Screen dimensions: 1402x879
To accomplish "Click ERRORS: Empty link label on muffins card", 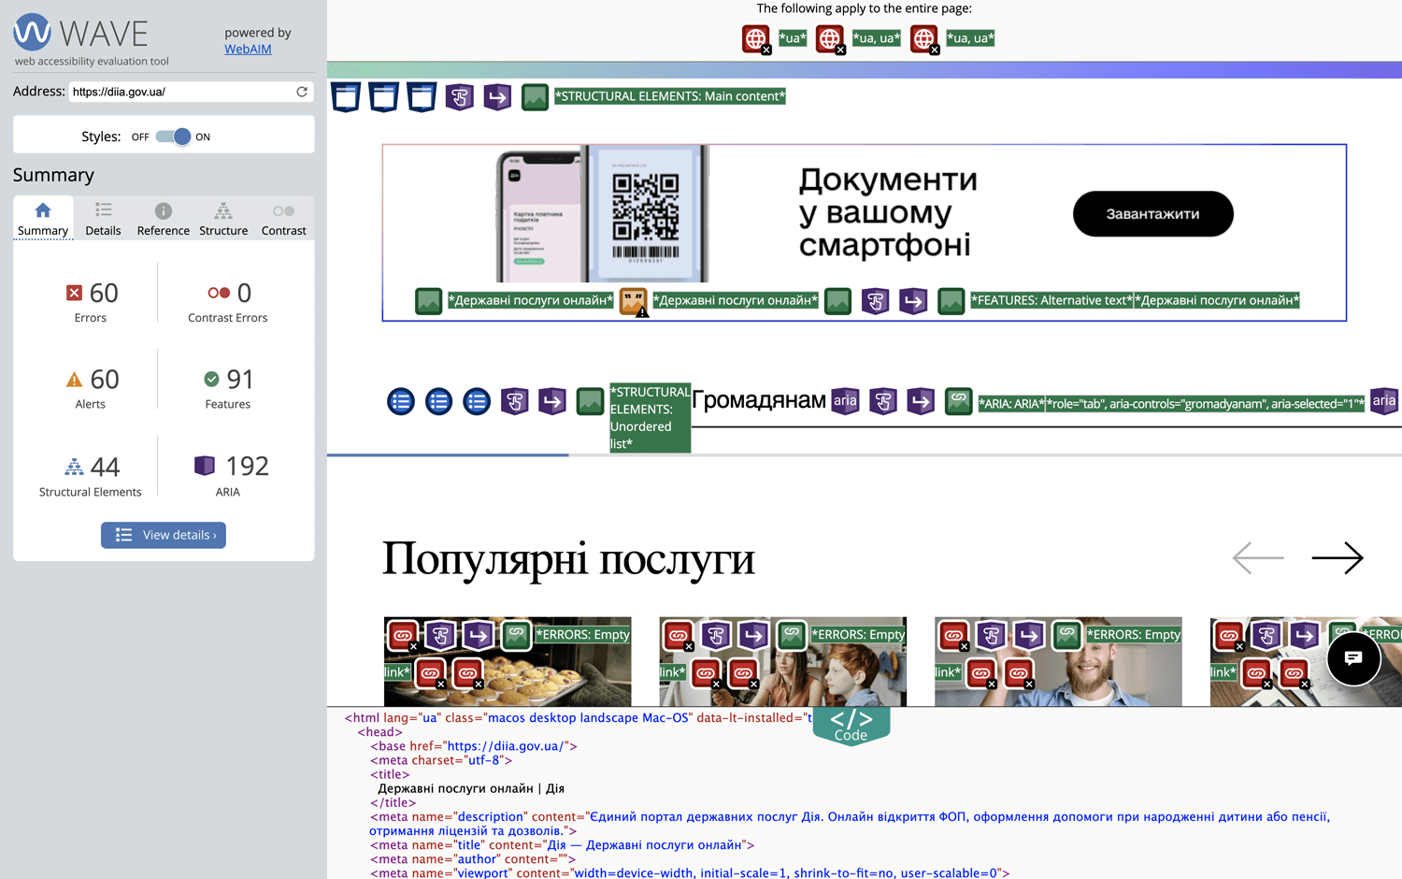I will (582, 635).
